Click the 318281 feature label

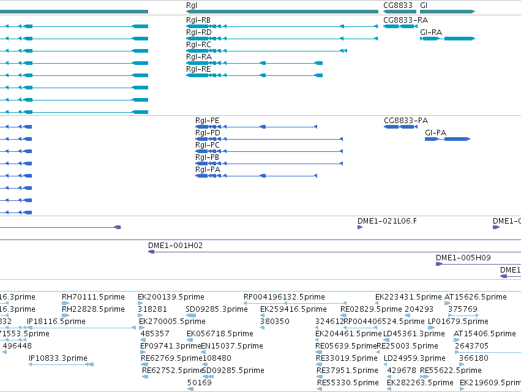click(152, 309)
